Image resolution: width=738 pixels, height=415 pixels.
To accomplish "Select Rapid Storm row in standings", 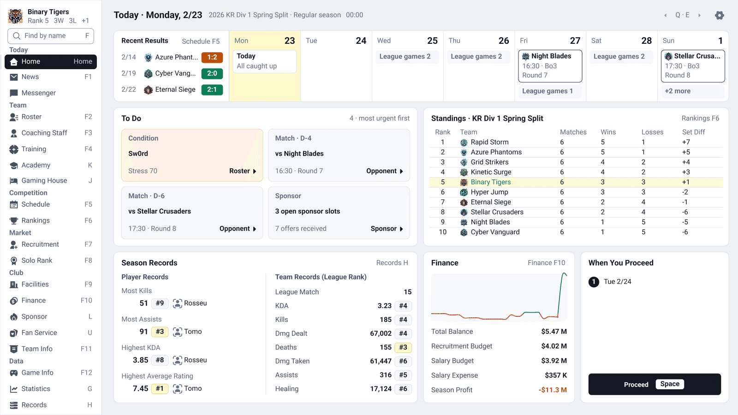I will (576, 142).
